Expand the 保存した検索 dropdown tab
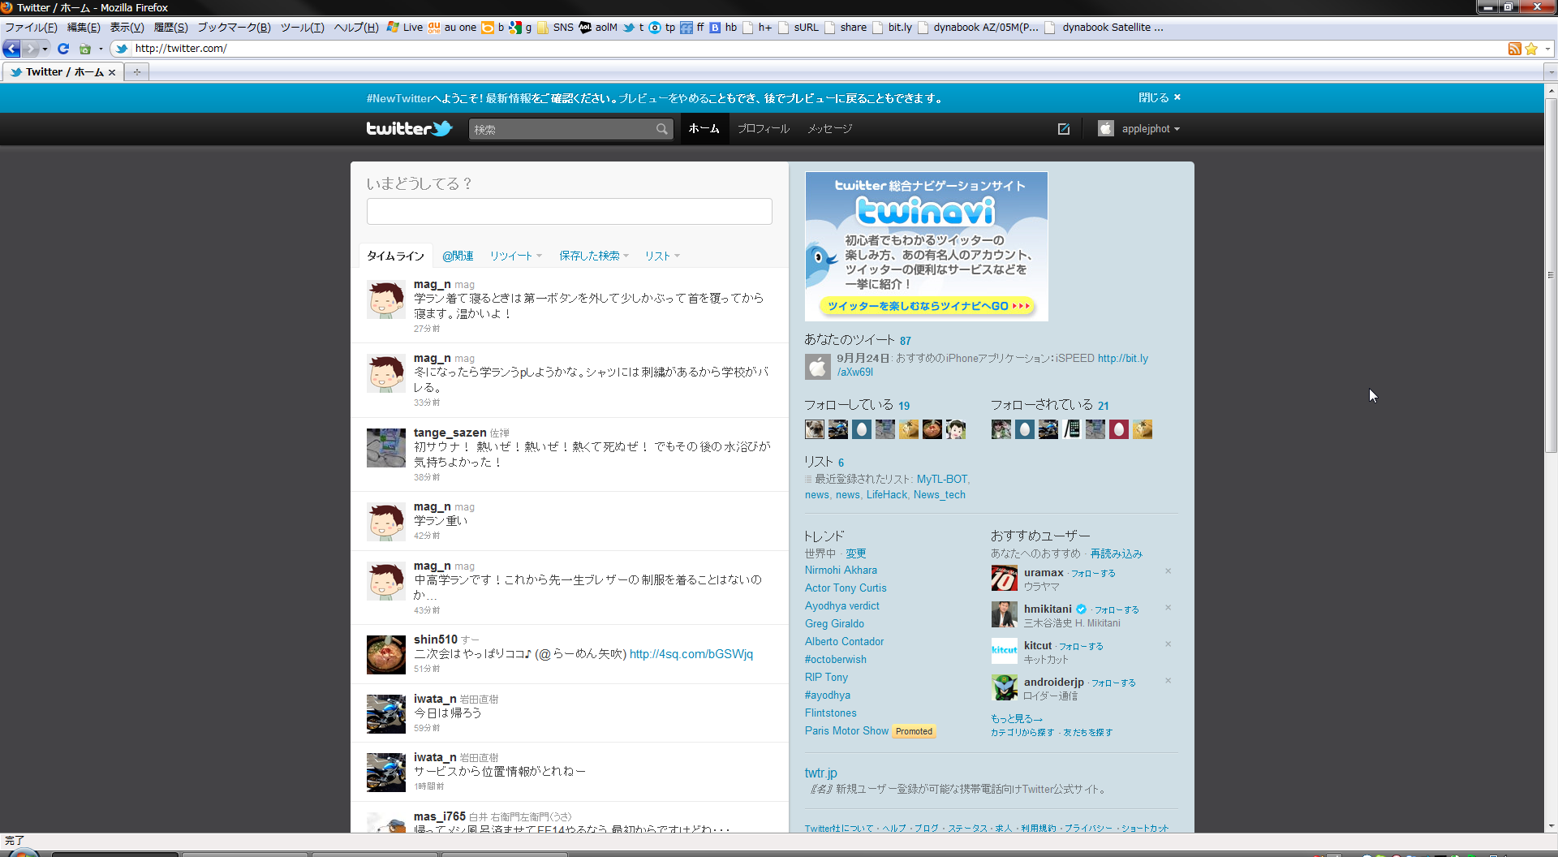 click(x=594, y=256)
